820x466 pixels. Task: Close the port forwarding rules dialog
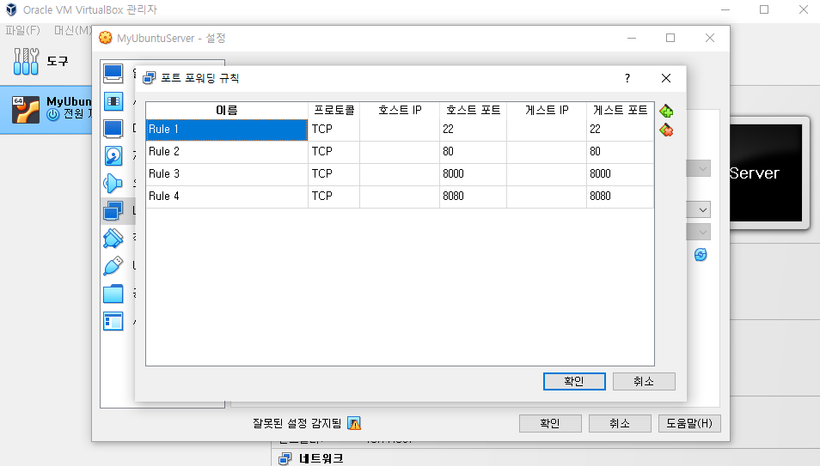click(666, 78)
